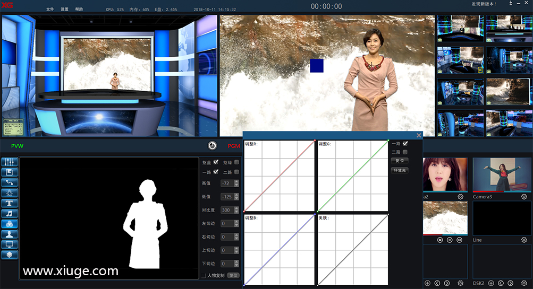Check the 人物复制 checkbox
Image resolution: width=533 pixels, height=289 pixels.
pyautogui.click(x=204, y=276)
